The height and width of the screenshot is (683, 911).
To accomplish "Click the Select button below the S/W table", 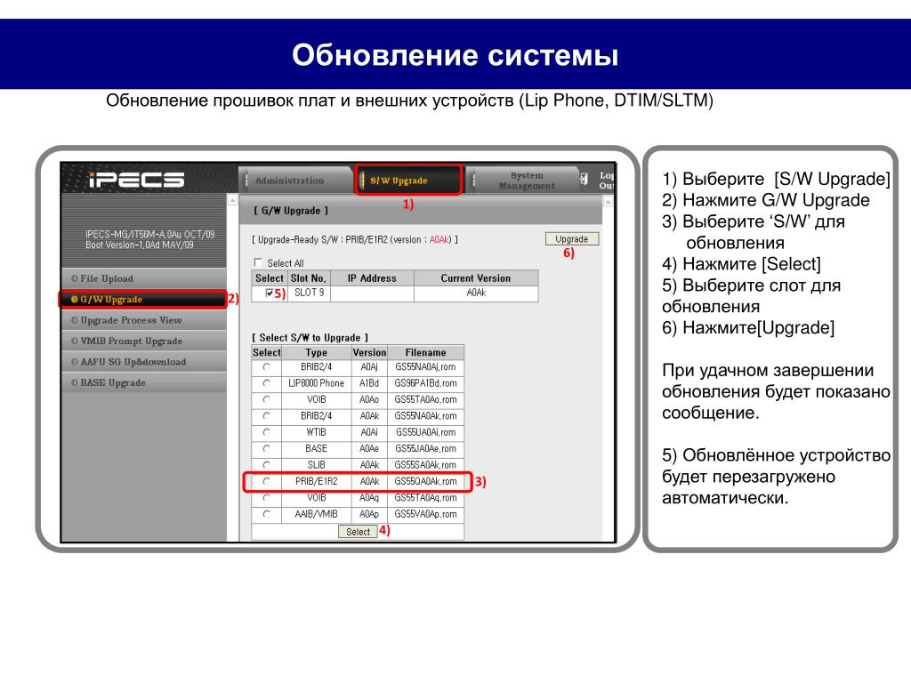I will tap(358, 532).
